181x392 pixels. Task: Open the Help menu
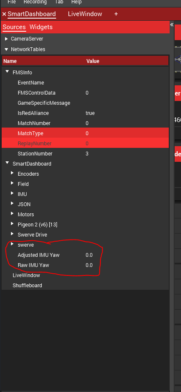tap(76, 2)
